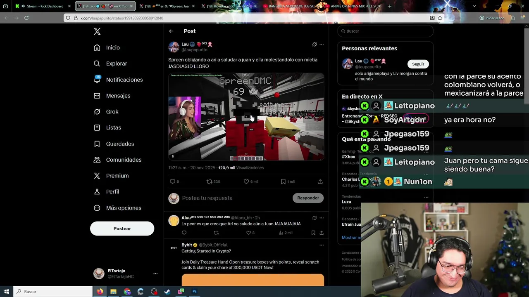
Task: Open Luzu trending topic
Action: pos(346,202)
